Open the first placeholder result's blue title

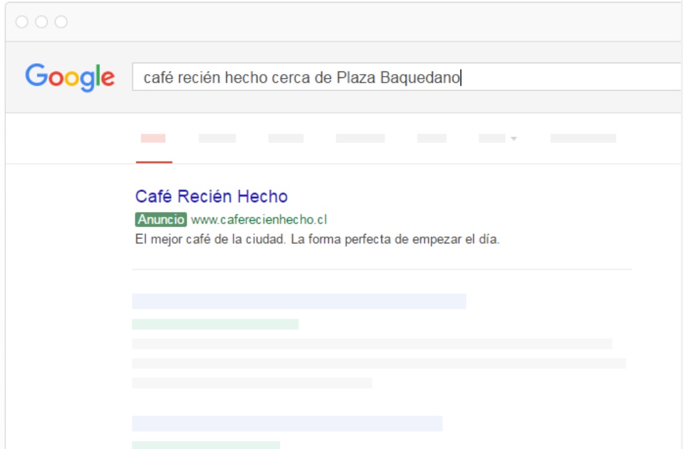[x=299, y=301]
